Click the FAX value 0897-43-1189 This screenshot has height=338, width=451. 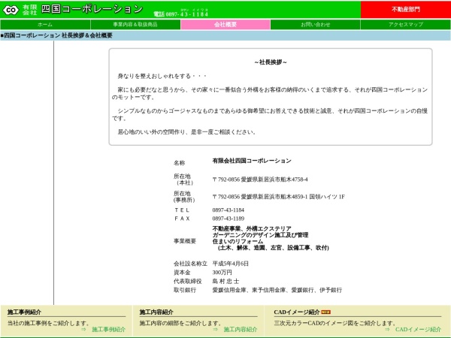(x=228, y=219)
